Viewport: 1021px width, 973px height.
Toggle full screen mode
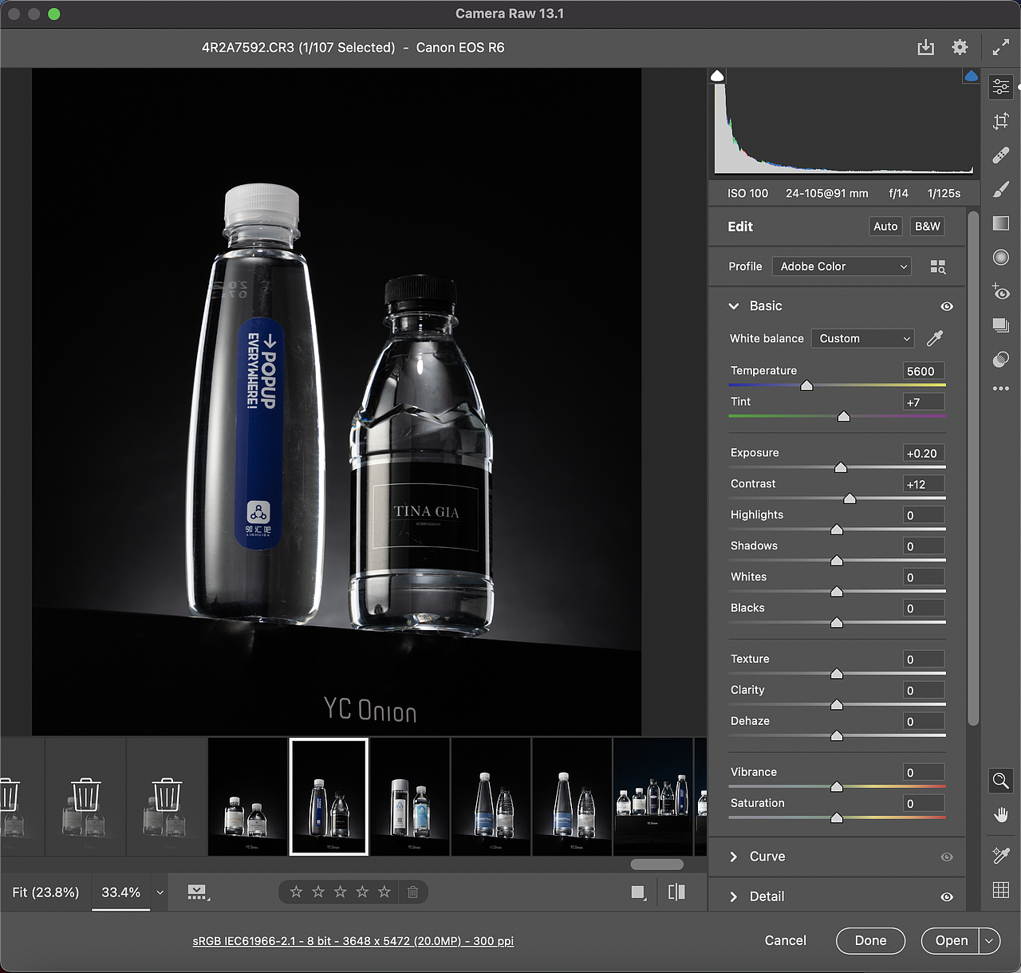[1000, 48]
